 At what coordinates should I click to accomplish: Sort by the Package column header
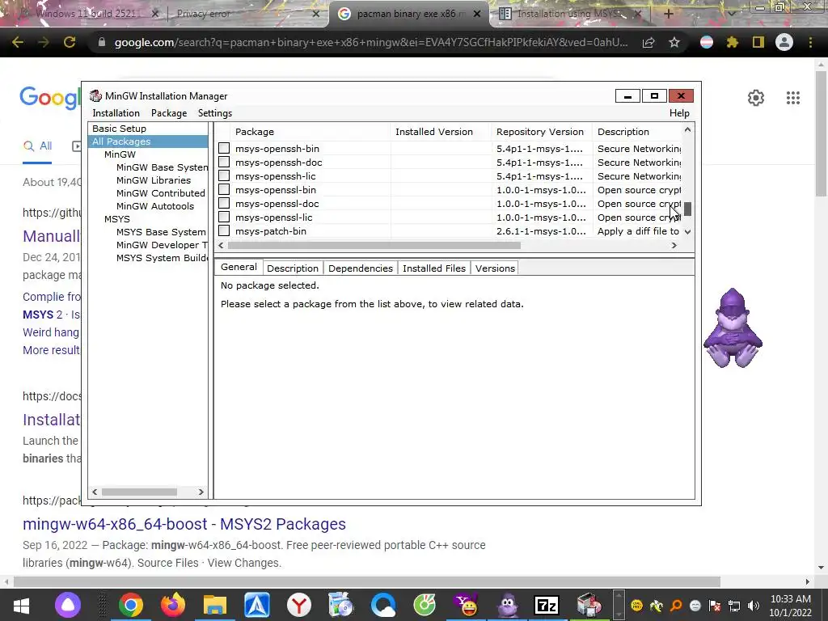tap(310, 132)
